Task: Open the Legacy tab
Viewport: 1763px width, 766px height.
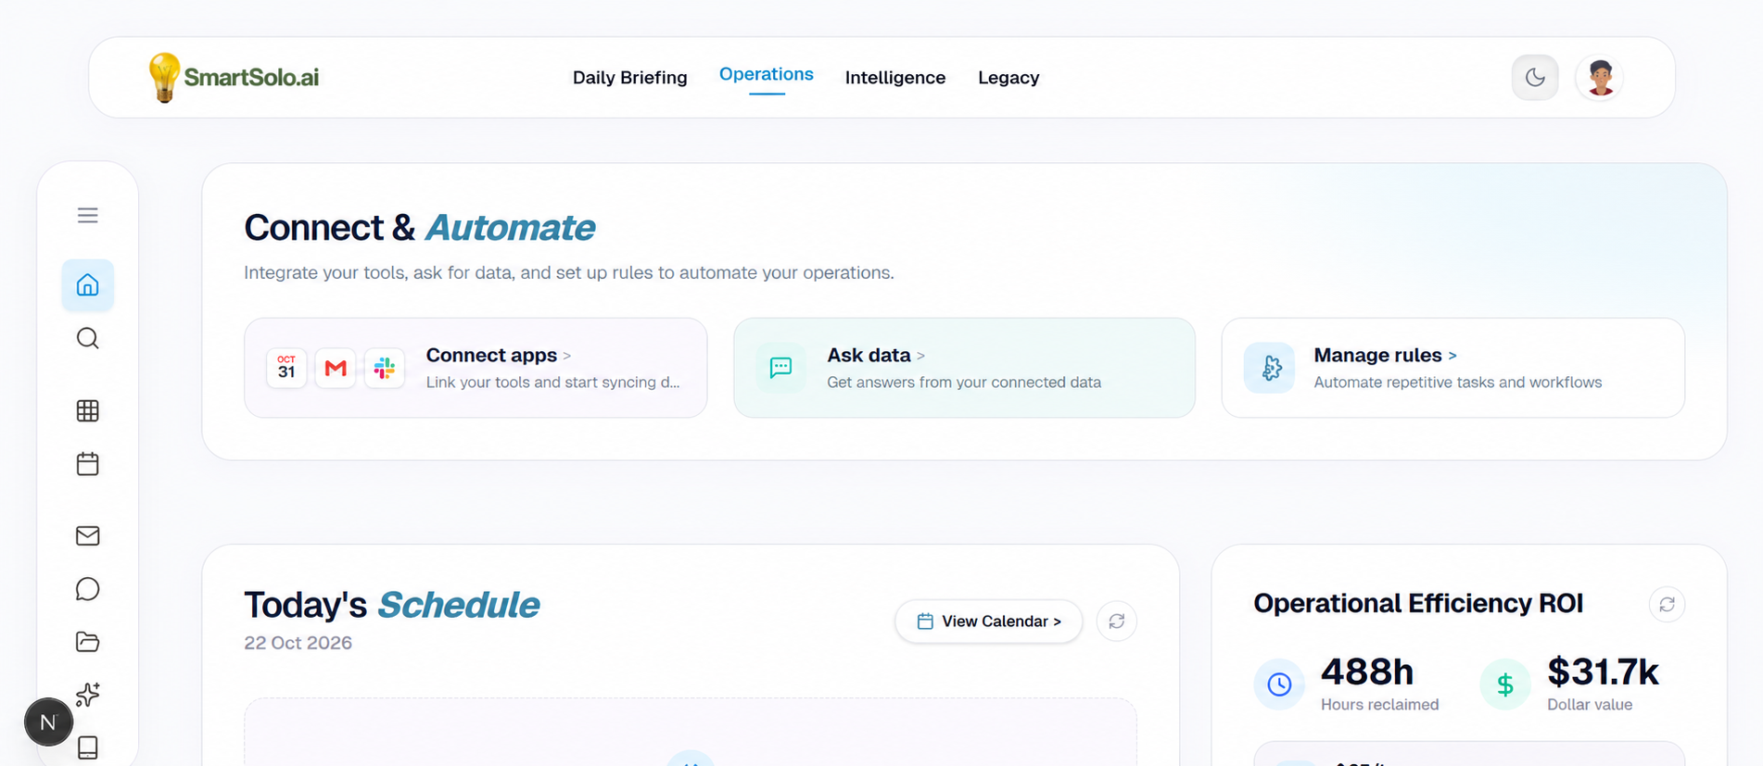Action: (x=1008, y=78)
